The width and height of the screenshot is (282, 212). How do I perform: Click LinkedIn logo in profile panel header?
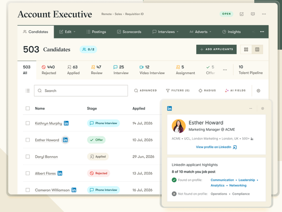click(169, 108)
